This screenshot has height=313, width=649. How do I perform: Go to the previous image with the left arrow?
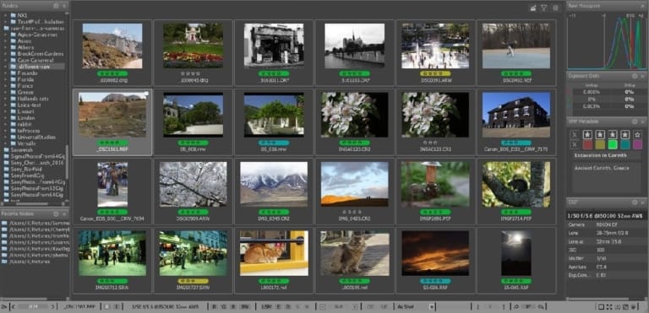[14, 307]
